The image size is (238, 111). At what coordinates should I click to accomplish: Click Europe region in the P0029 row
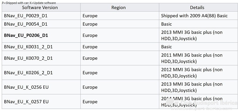click(x=90, y=16)
